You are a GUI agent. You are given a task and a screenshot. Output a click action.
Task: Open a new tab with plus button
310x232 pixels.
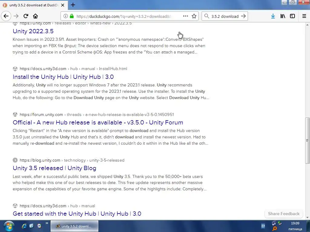tap(73, 5)
